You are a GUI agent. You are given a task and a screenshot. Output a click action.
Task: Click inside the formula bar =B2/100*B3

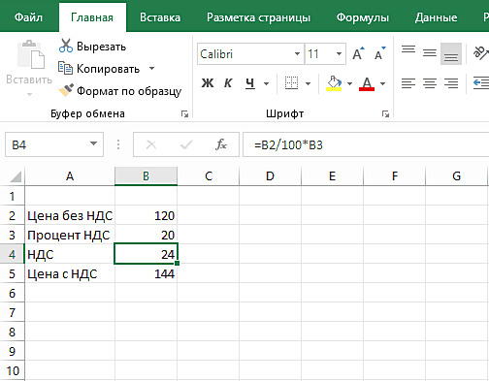tap(366, 144)
